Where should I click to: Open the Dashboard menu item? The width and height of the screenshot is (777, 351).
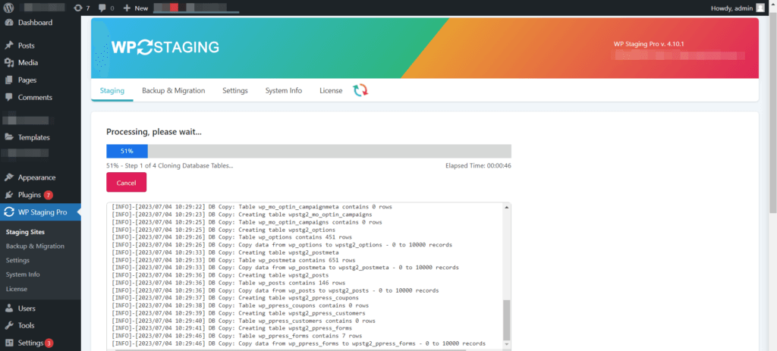[35, 23]
